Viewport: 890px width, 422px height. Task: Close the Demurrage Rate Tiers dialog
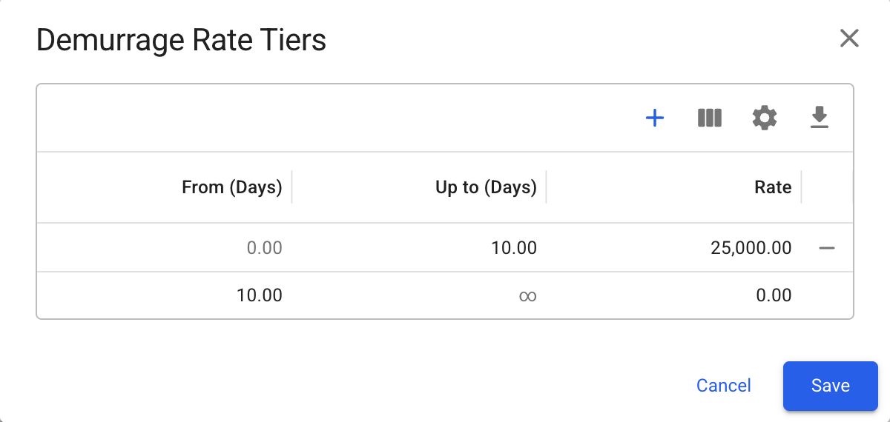(x=849, y=38)
